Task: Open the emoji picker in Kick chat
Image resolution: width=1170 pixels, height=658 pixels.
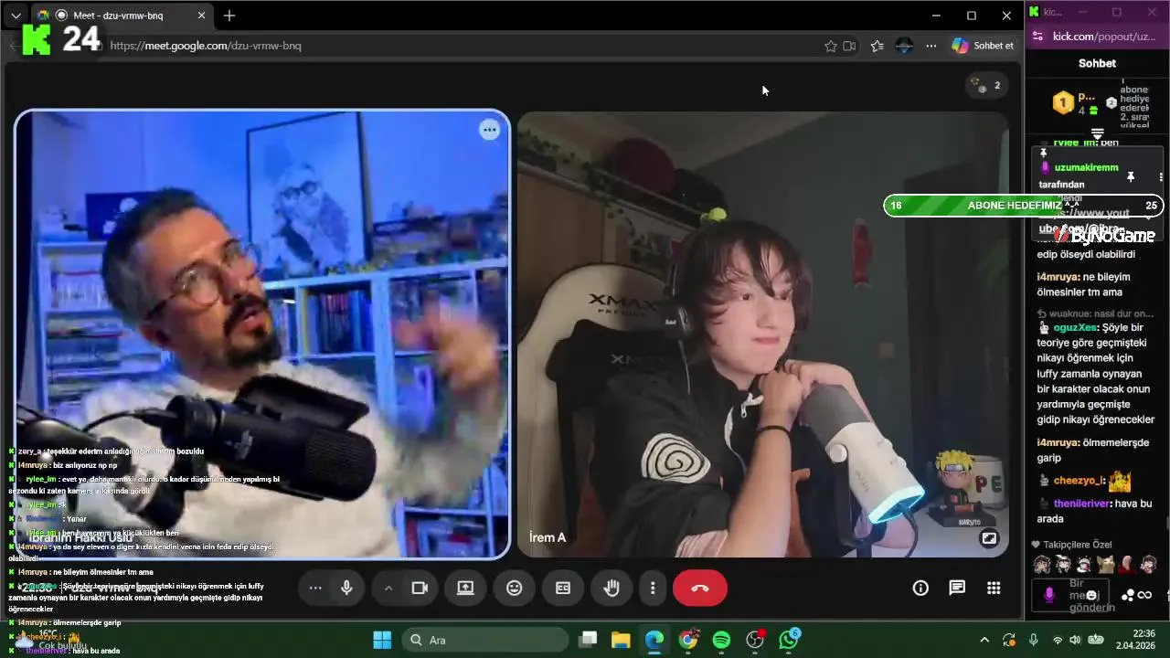Action: pyautogui.click(x=1092, y=595)
